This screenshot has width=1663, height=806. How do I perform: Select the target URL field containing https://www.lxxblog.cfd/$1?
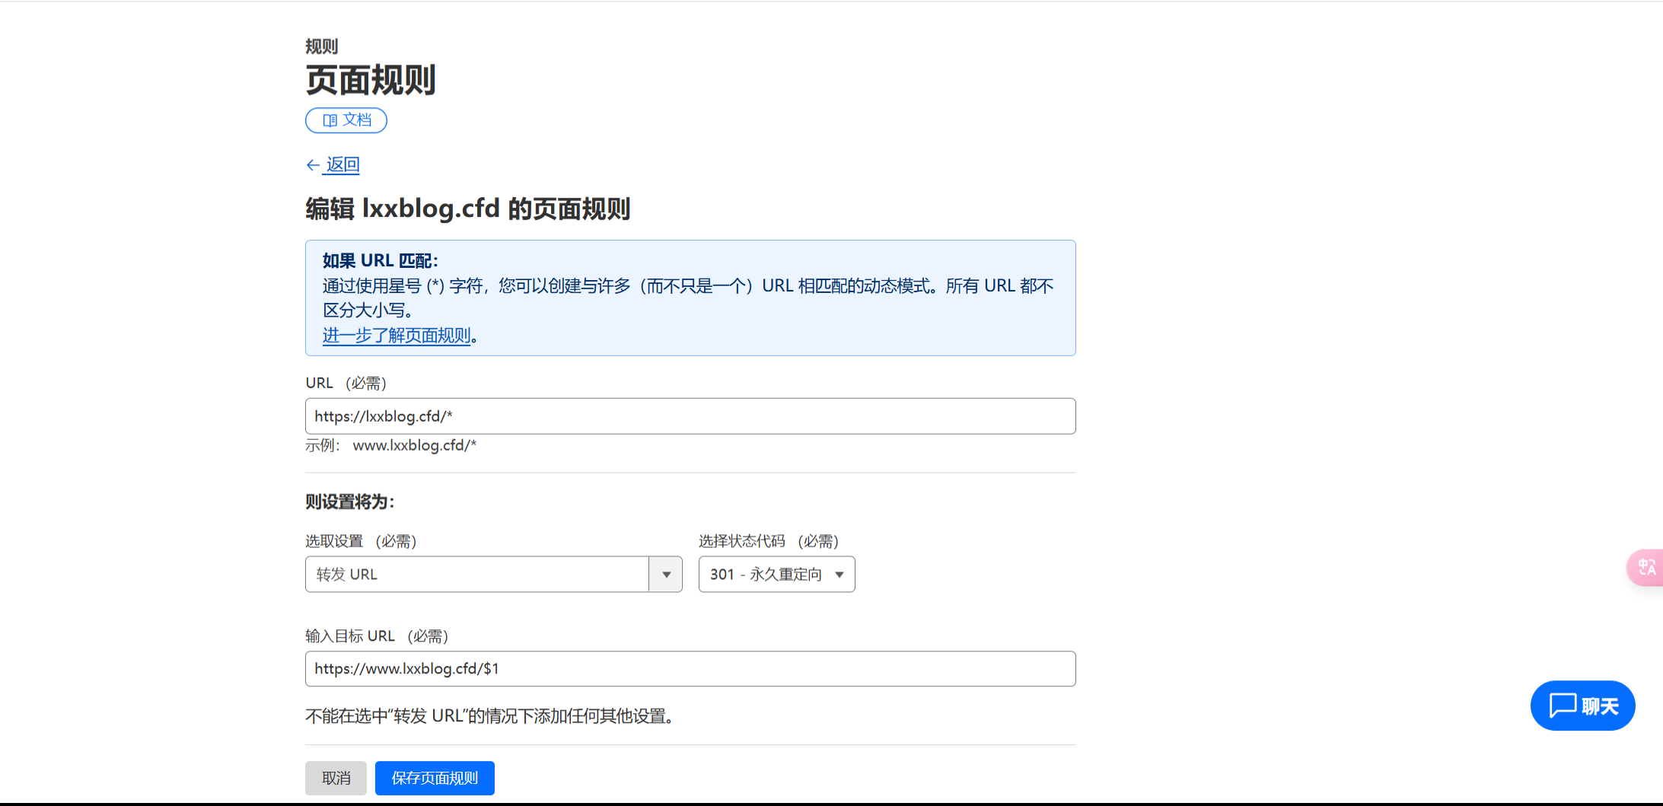(690, 668)
